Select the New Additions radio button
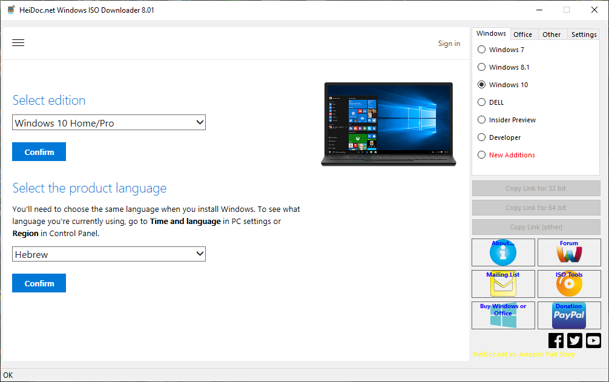609x382 pixels. click(482, 155)
